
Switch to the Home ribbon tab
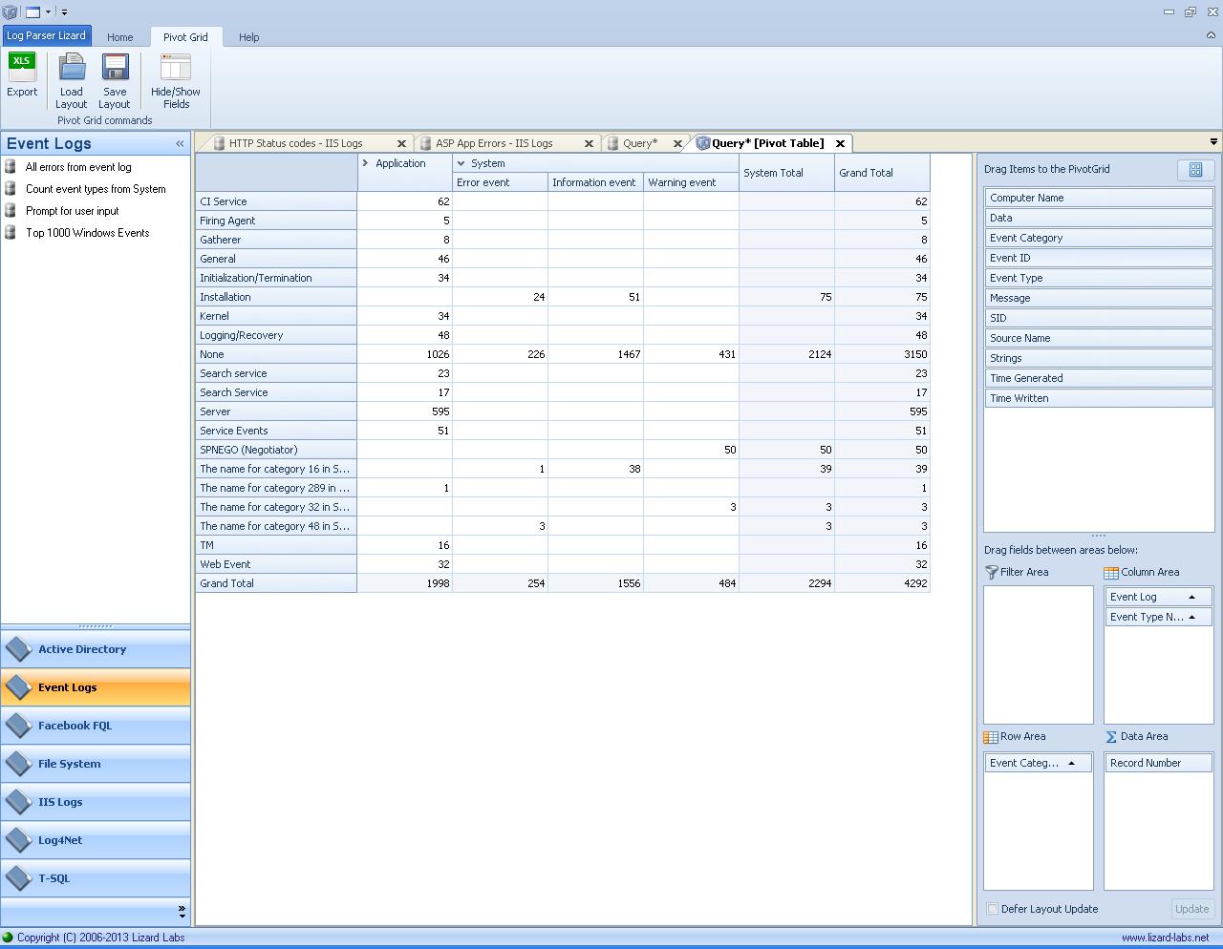[x=119, y=37]
